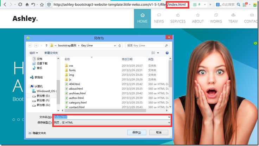Select the author.html file
Viewport: 259px width, 146px height.
coord(74,98)
